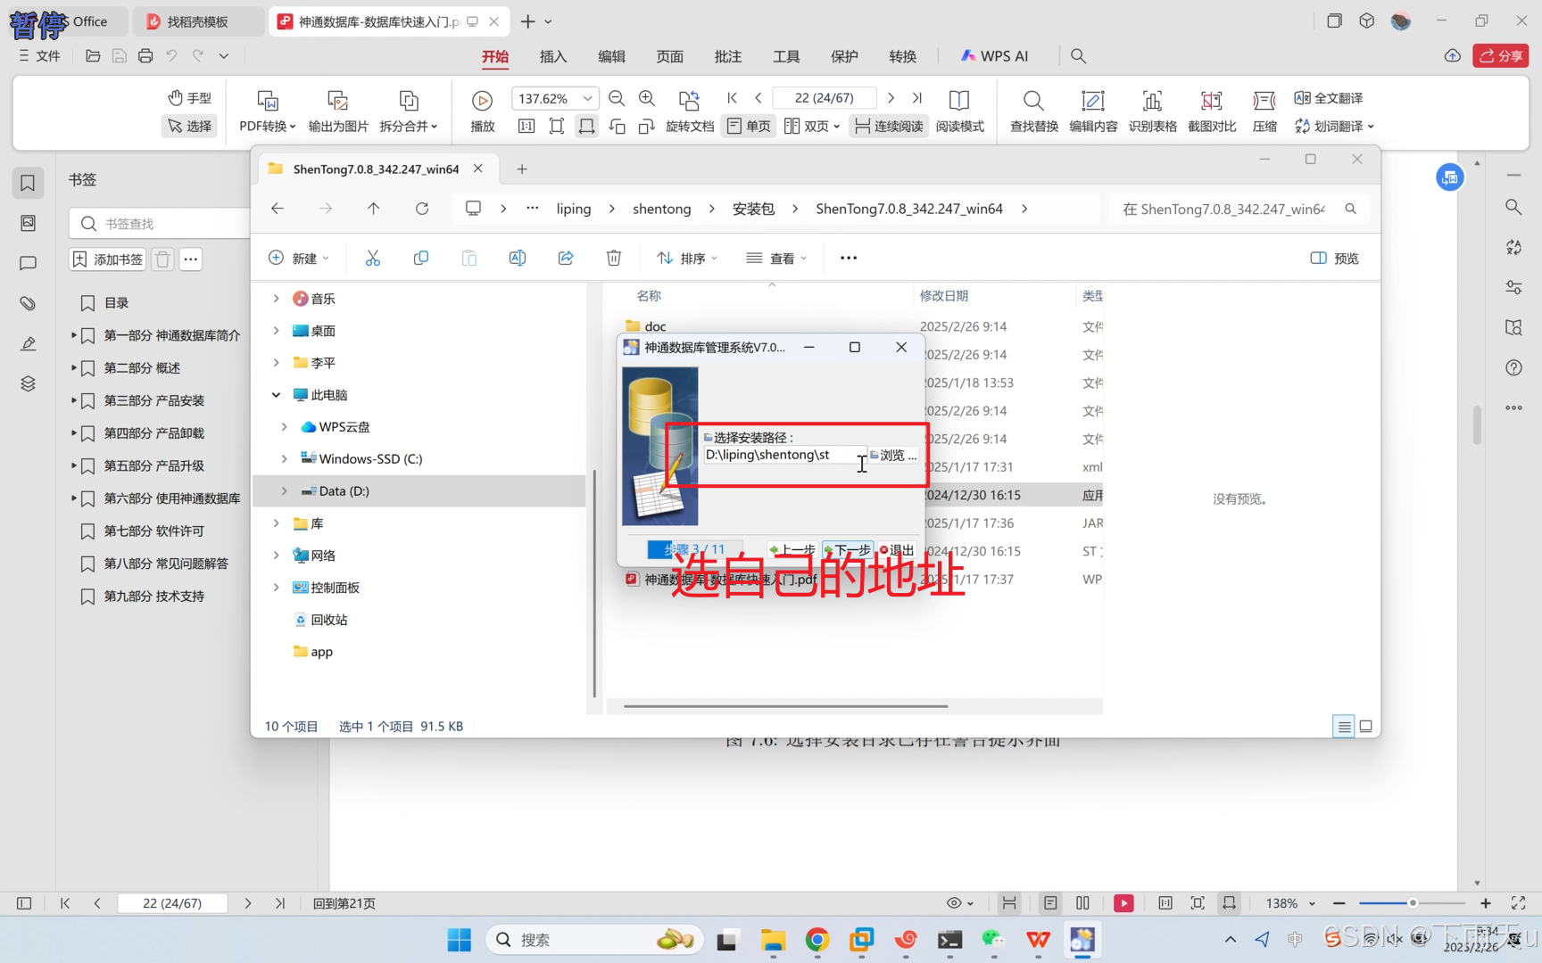The height and width of the screenshot is (963, 1542).
Task: Open the Convert ribbon tab
Action: click(902, 56)
